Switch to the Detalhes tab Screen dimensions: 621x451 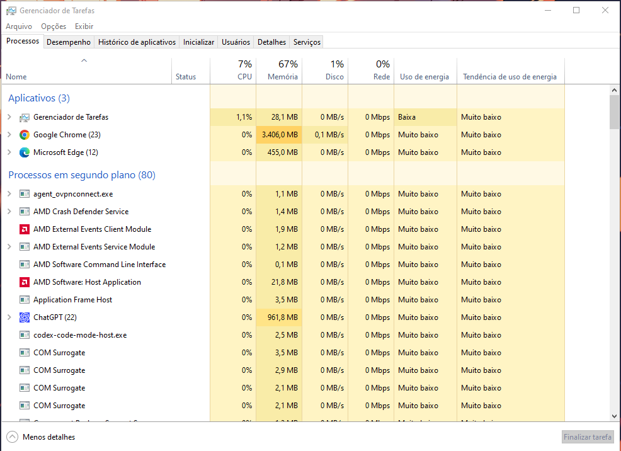pyautogui.click(x=271, y=42)
